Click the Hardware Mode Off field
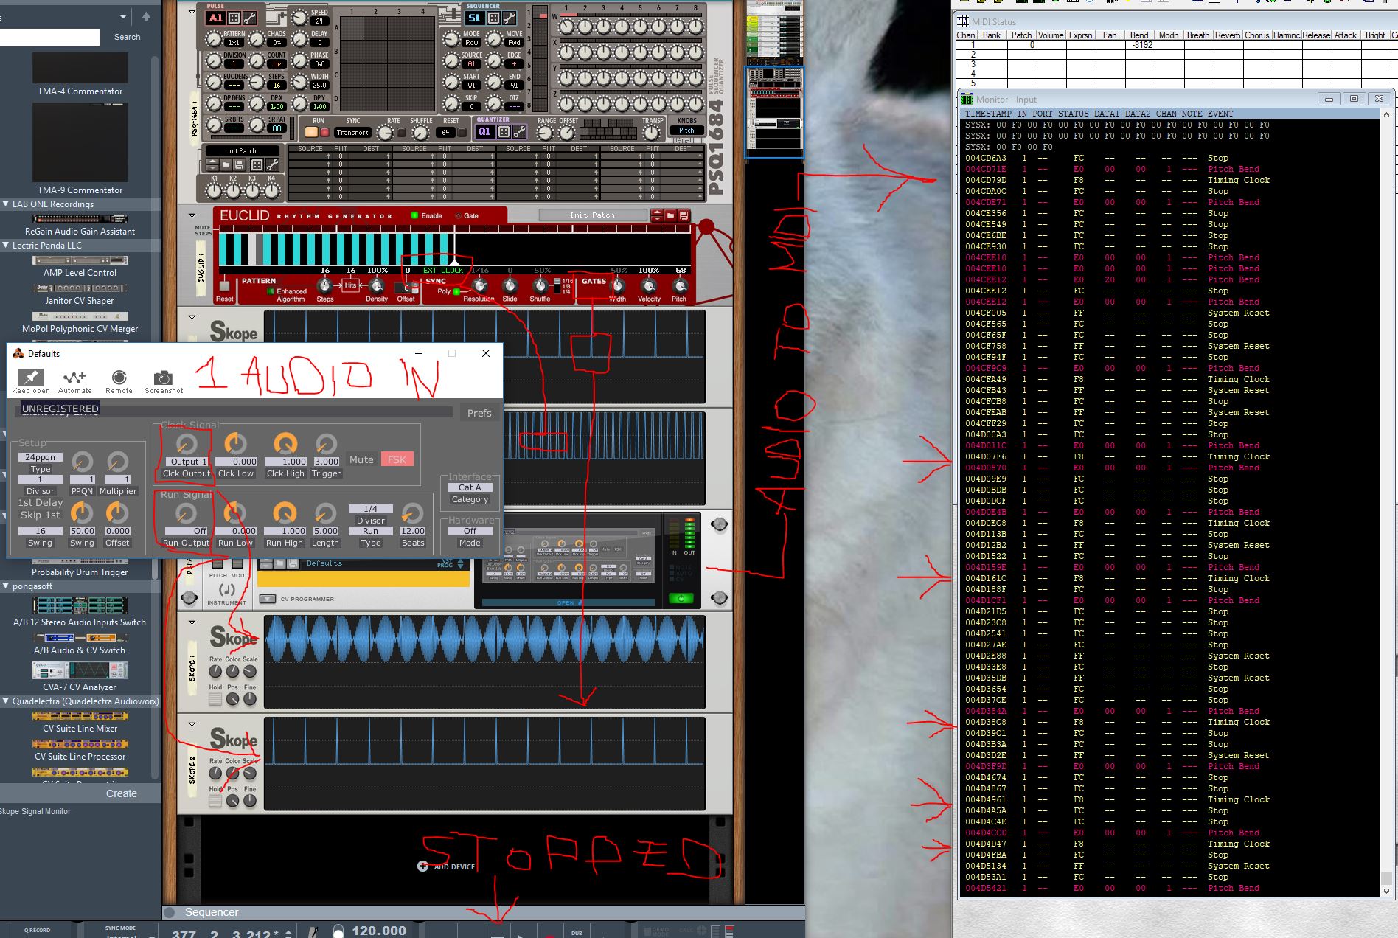The height and width of the screenshot is (938, 1398). (x=470, y=531)
